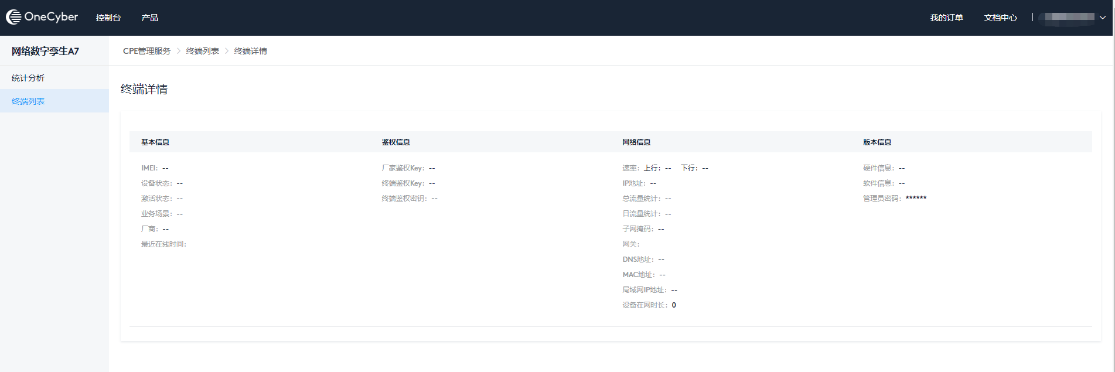
Task: Click the 设备在网时长 value 0
Action: (674, 305)
